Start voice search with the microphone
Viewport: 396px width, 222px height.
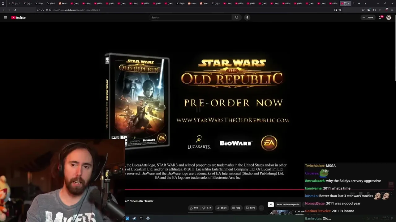pyautogui.click(x=247, y=18)
